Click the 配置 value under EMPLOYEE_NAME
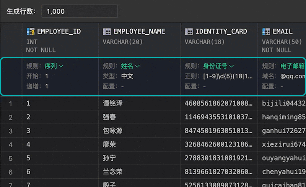 pyautogui.click(x=122, y=86)
